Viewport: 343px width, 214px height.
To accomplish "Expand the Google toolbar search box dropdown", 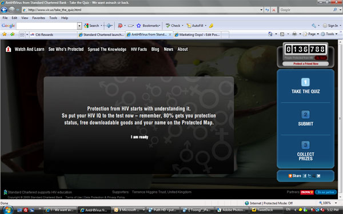I will click(79, 26).
